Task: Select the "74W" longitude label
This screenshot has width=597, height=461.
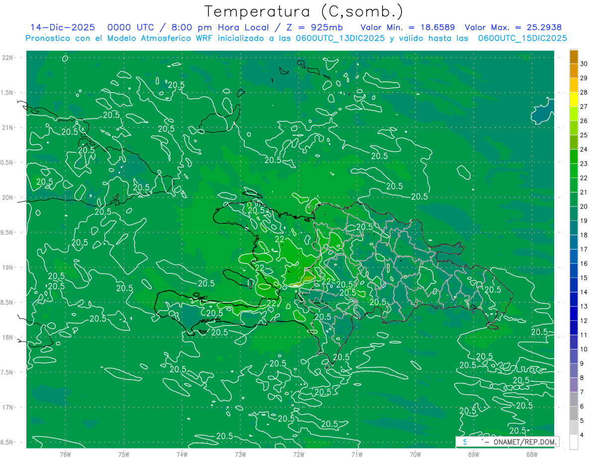Action: pos(182,454)
